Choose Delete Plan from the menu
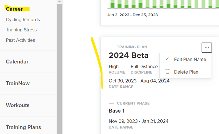The width and height of the screenshot is (219, 134). [x=186, y=72]
